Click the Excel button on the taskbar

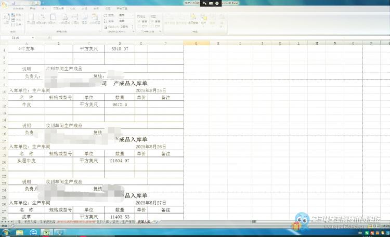click(x=46, y=232)
